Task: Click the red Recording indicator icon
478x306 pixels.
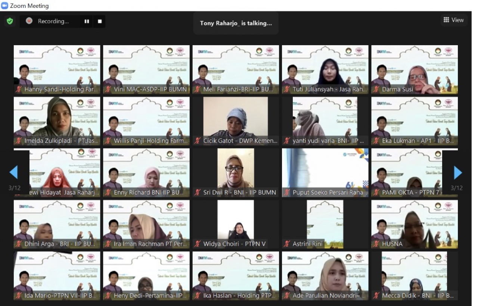Action: point(29,21)
